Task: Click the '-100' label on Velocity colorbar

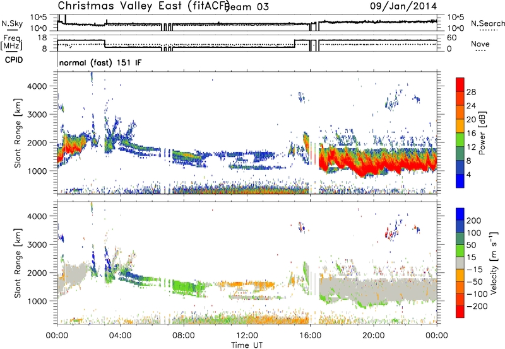Action: tap(477, 294)
